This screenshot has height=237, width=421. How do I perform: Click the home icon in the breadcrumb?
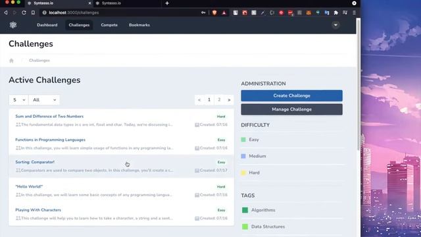coord(11,61)
